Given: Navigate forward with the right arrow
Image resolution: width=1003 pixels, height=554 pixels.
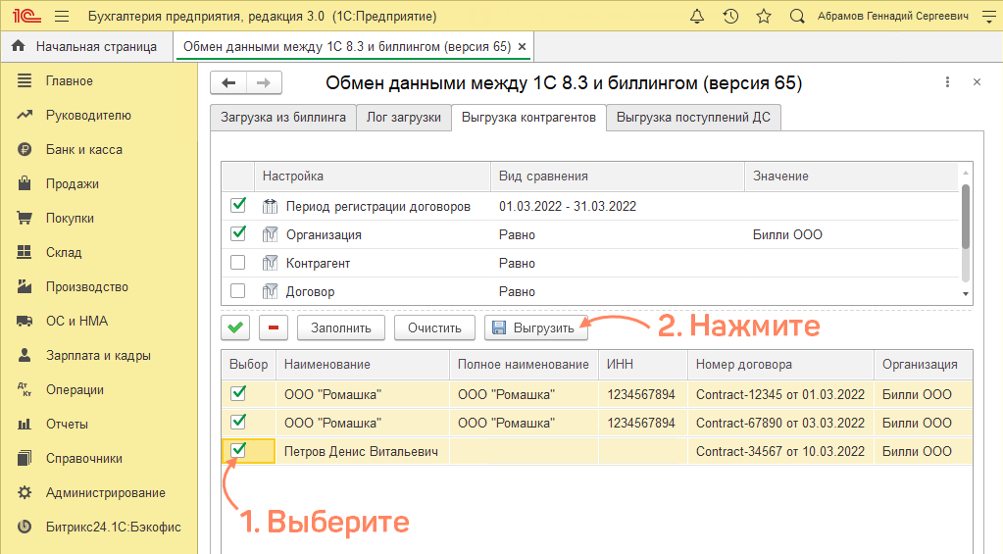Looking at the screenshot, I should point(264,82).
